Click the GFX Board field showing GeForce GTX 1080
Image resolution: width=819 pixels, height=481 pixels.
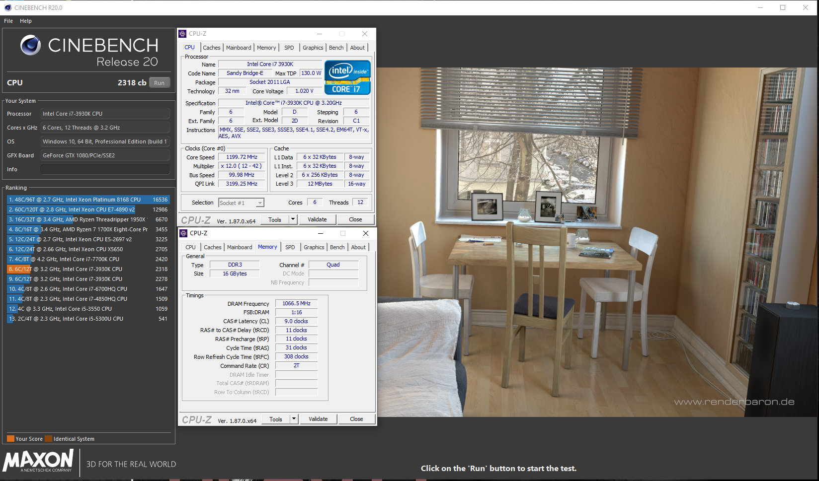pos(105,155)
